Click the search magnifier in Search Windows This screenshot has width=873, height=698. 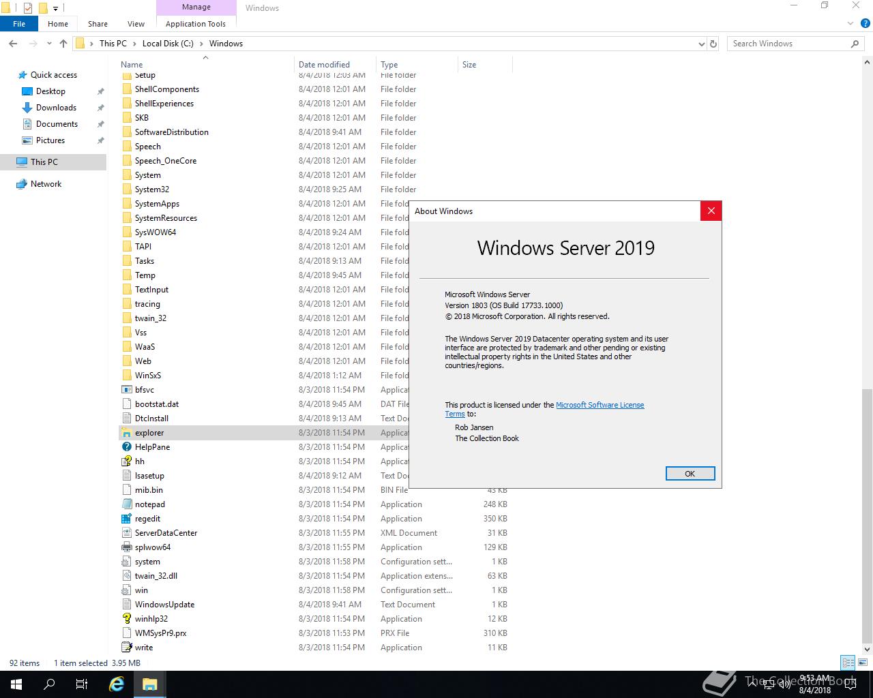(x=855, y=44)
